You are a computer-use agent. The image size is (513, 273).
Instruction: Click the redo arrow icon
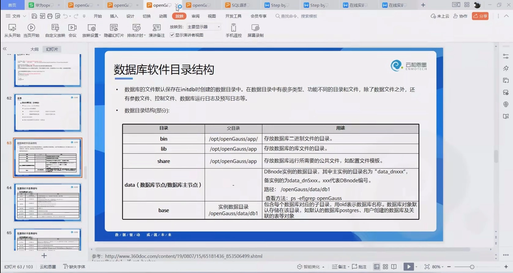(x=76, y=16)
